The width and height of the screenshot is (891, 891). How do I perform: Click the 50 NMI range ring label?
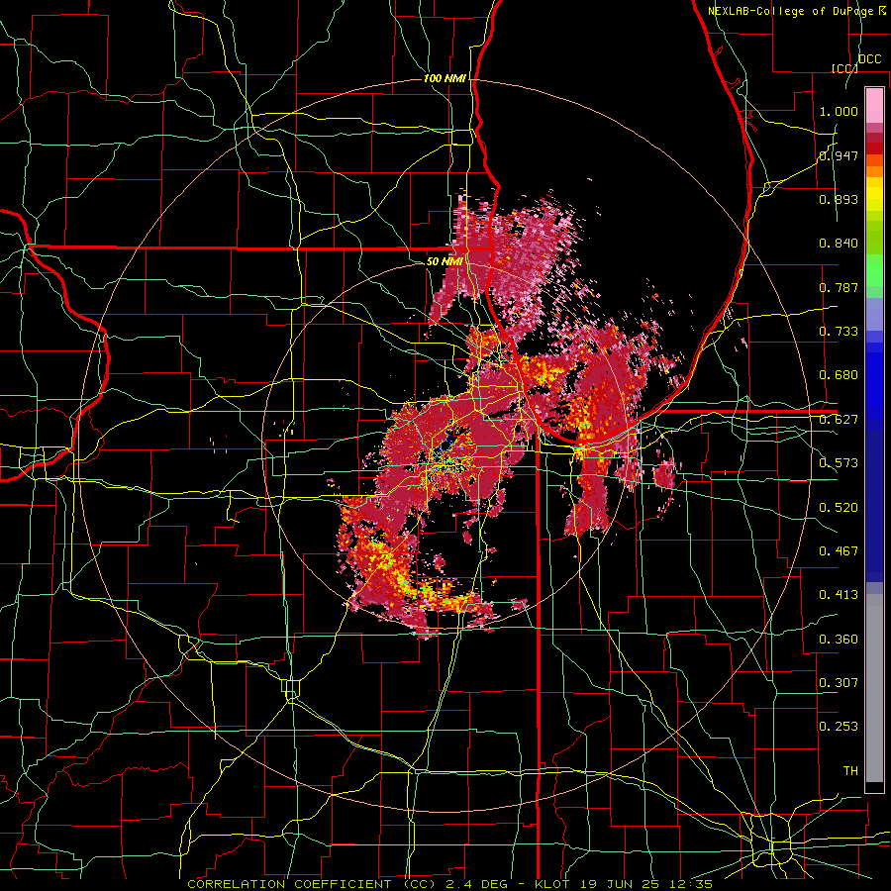tap(444, 261)
